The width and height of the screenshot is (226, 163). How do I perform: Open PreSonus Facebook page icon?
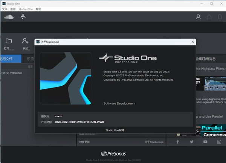(177, 142)
